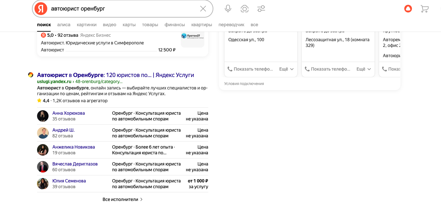Expand the second card's Ещё dropdown
Viewport: 441px width, 208px height.
pyautogui.click(x=363, y=69)
